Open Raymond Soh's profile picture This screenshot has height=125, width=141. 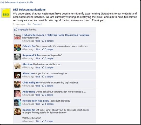pos(17,57)
